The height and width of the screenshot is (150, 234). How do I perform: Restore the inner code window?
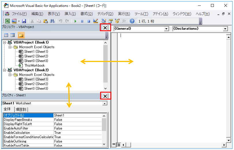(x=223, y=14)
